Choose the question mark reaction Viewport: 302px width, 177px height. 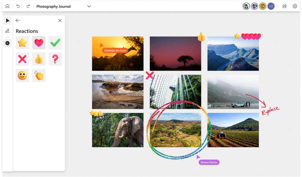(55, 59)
